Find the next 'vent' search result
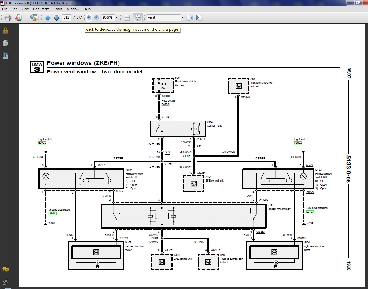368x289 pixels. click(199, 18)
